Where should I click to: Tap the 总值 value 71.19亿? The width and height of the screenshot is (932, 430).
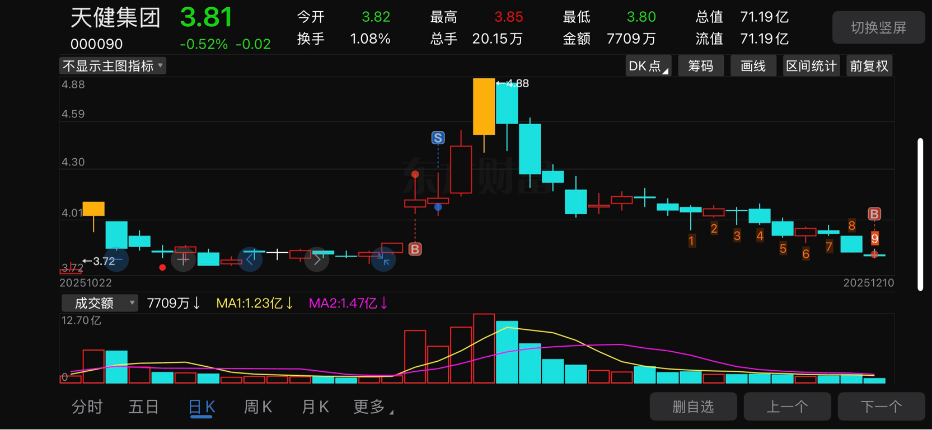tap(764, 17)
